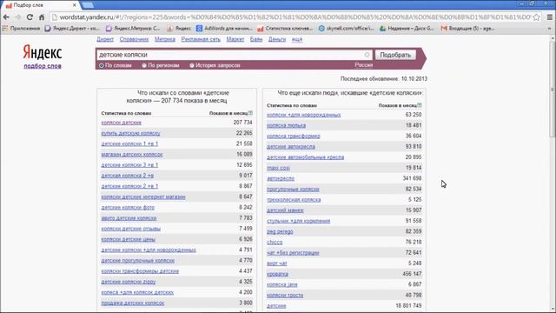Click the подбор слов link under logo
556x313 pixels.
(x=43, y=66)
